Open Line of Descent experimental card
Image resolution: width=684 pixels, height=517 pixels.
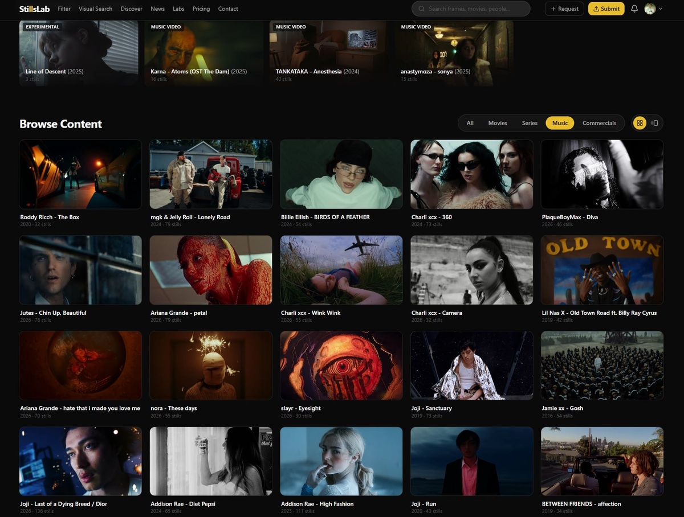(x=79, y=53)
